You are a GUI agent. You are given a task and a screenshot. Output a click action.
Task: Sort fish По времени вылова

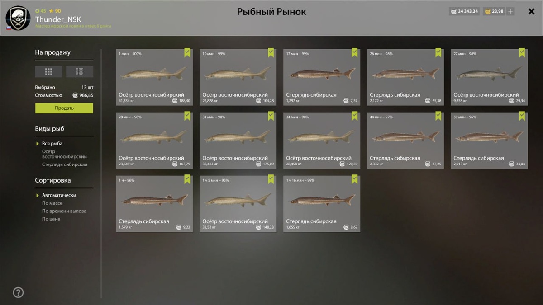coord(64,211)
